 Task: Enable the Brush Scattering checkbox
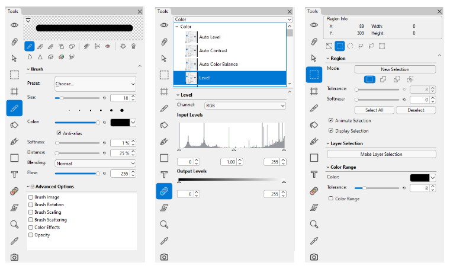(31, 220)
